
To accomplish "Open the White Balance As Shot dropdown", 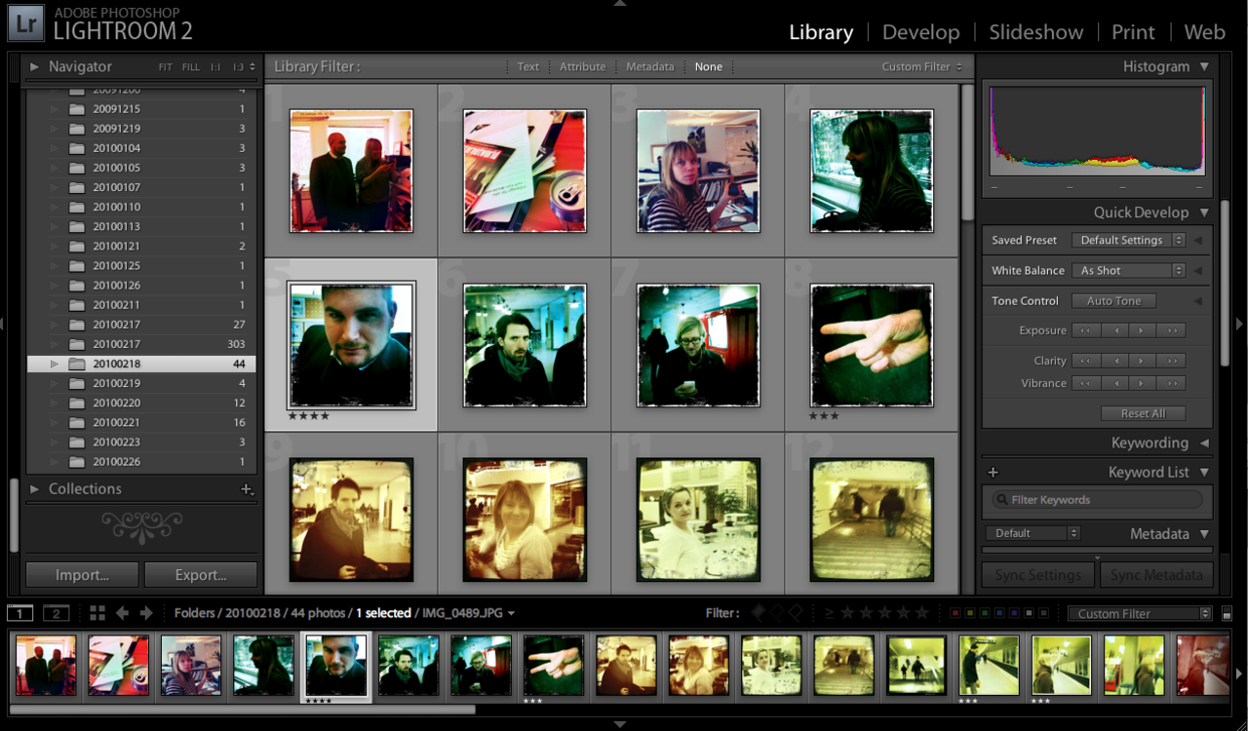I will [1128, 270].
